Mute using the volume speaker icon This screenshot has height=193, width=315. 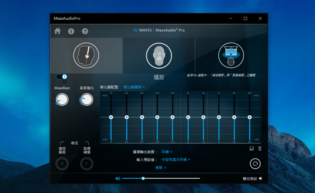118,178
